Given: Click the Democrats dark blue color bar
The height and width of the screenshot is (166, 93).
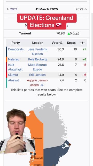Looking at the screenshot, I should click(x=6, y=52).
